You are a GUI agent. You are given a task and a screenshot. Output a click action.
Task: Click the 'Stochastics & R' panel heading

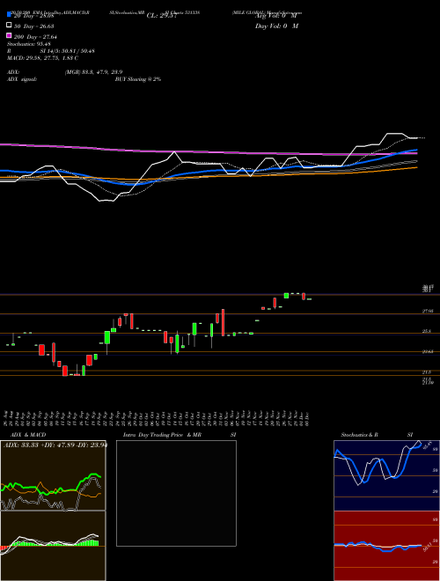pos(359,435)
